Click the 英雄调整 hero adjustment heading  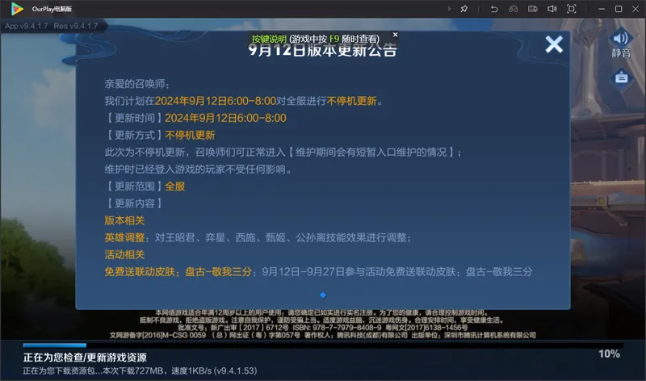pos(125,237)
